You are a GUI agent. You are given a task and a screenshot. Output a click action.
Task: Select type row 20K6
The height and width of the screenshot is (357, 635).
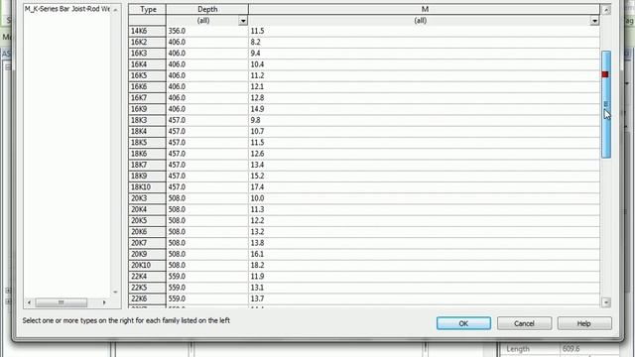[x=364, y=231]
